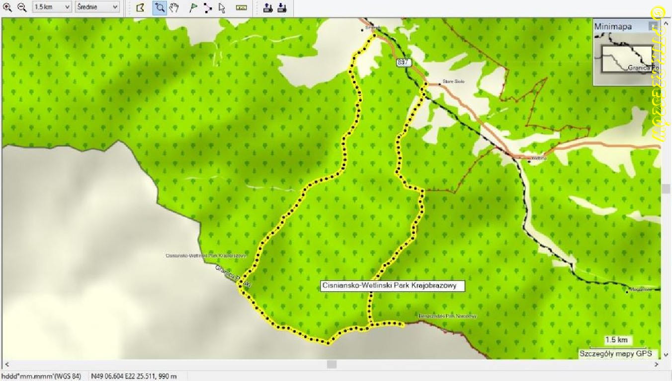Pick the arrow pointer tool

[222, 8]
